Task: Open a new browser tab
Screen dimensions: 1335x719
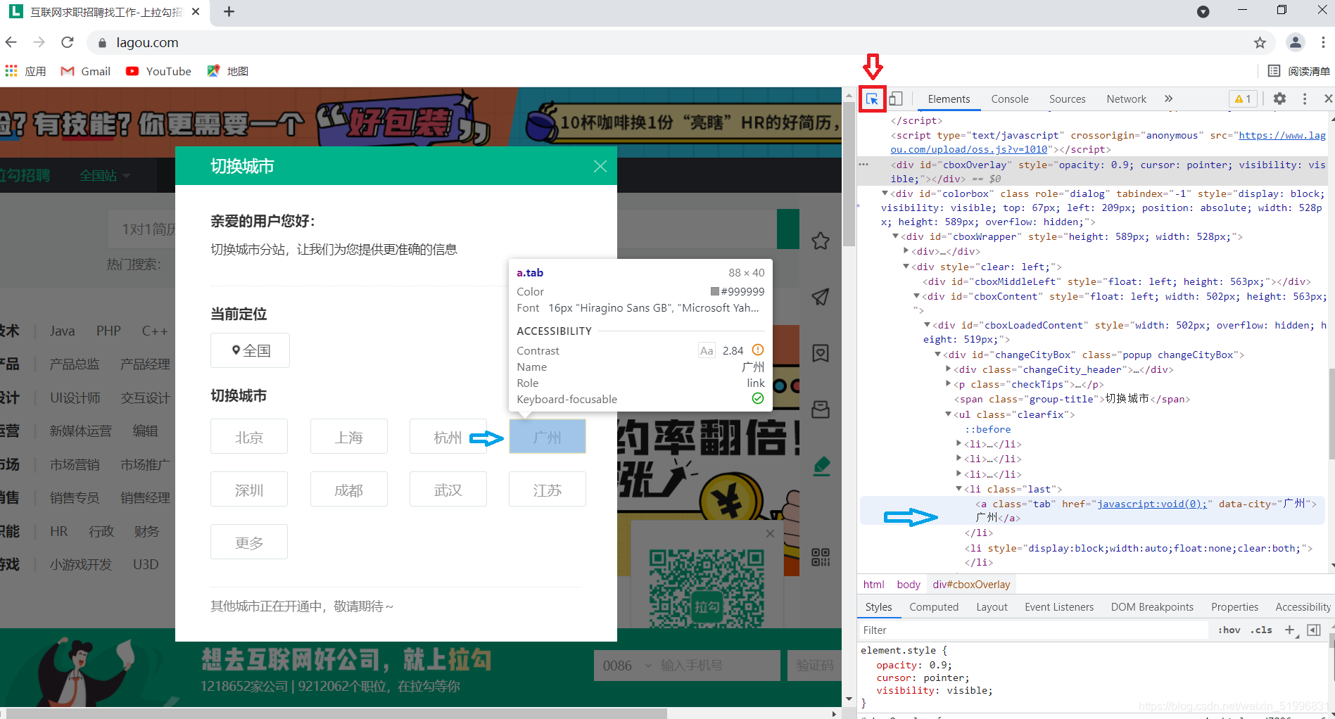Action: coord(229,12)
